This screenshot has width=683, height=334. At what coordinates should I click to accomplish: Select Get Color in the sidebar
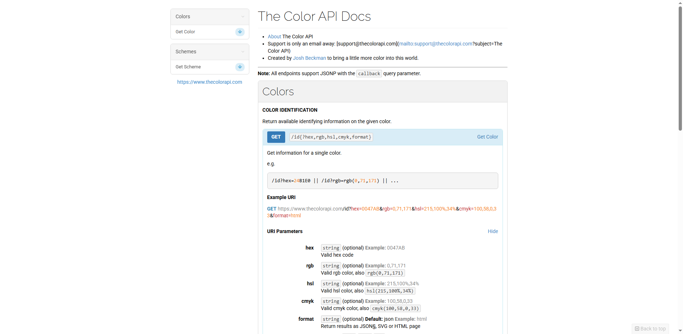coord(185,32)
